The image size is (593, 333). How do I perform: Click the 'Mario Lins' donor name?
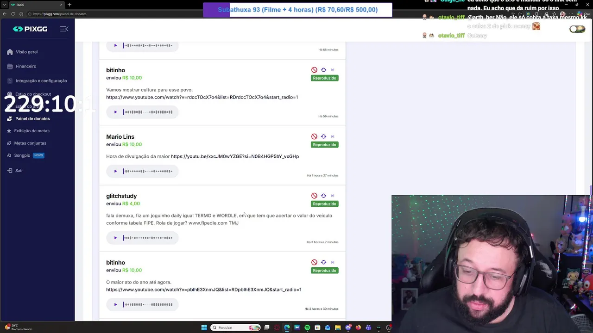pos(120,136)
